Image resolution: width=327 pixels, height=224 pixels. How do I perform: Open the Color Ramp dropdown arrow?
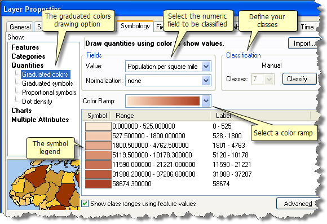pyautogui.click(x=206, y=101)
